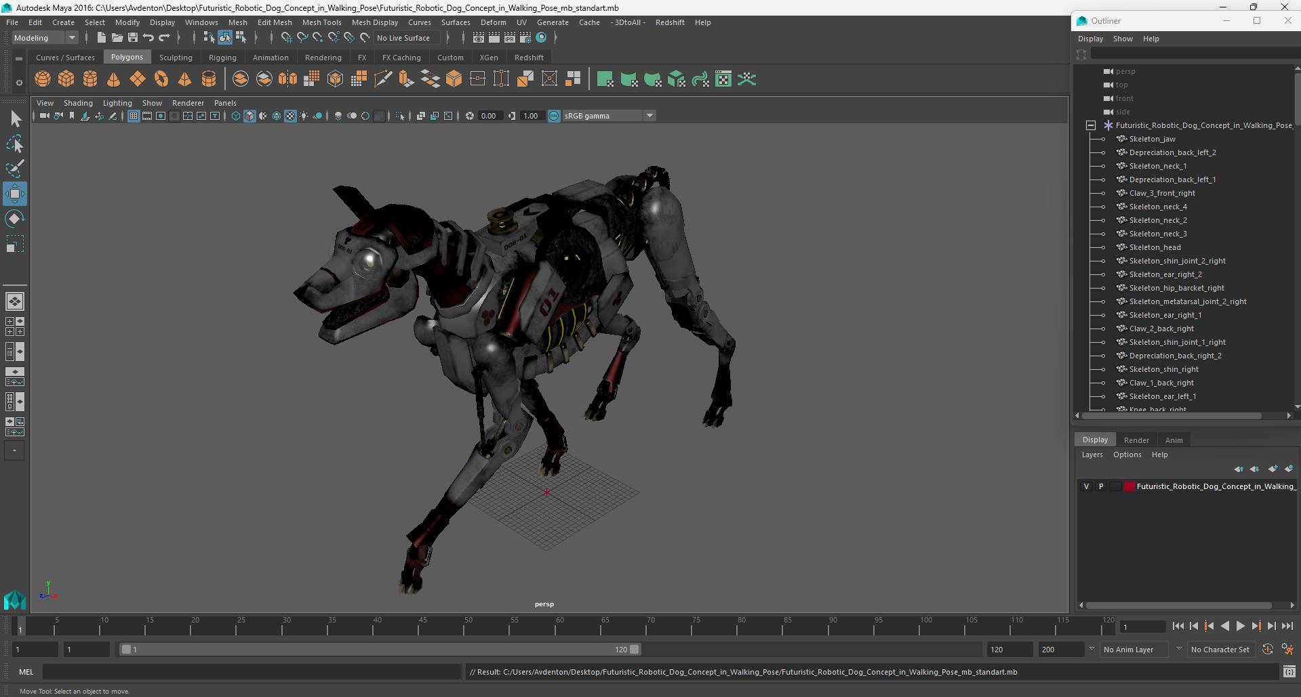Go to start of playback range
Viewport: 1301px width, 697px height.
(x=1178, y=627)
